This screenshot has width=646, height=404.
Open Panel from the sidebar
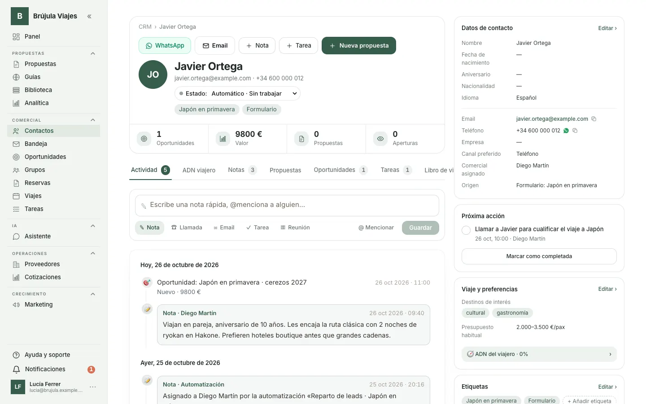coord(54,37)
